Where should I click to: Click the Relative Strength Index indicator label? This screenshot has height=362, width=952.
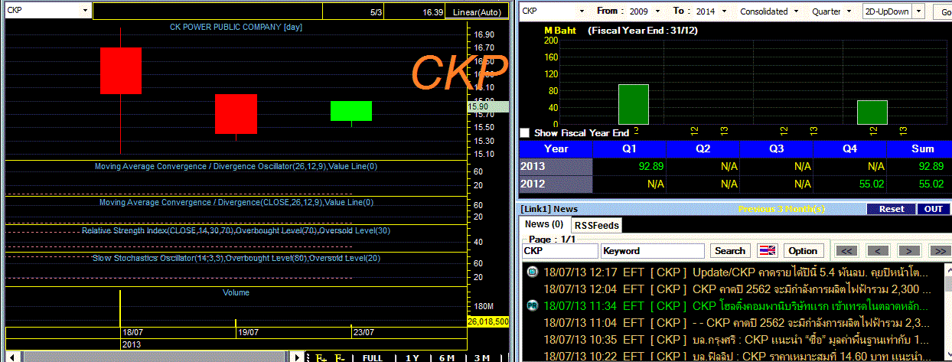(x=236, y=230)
